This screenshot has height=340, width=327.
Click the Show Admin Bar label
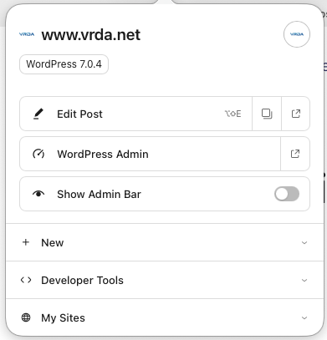pos(99,194)
